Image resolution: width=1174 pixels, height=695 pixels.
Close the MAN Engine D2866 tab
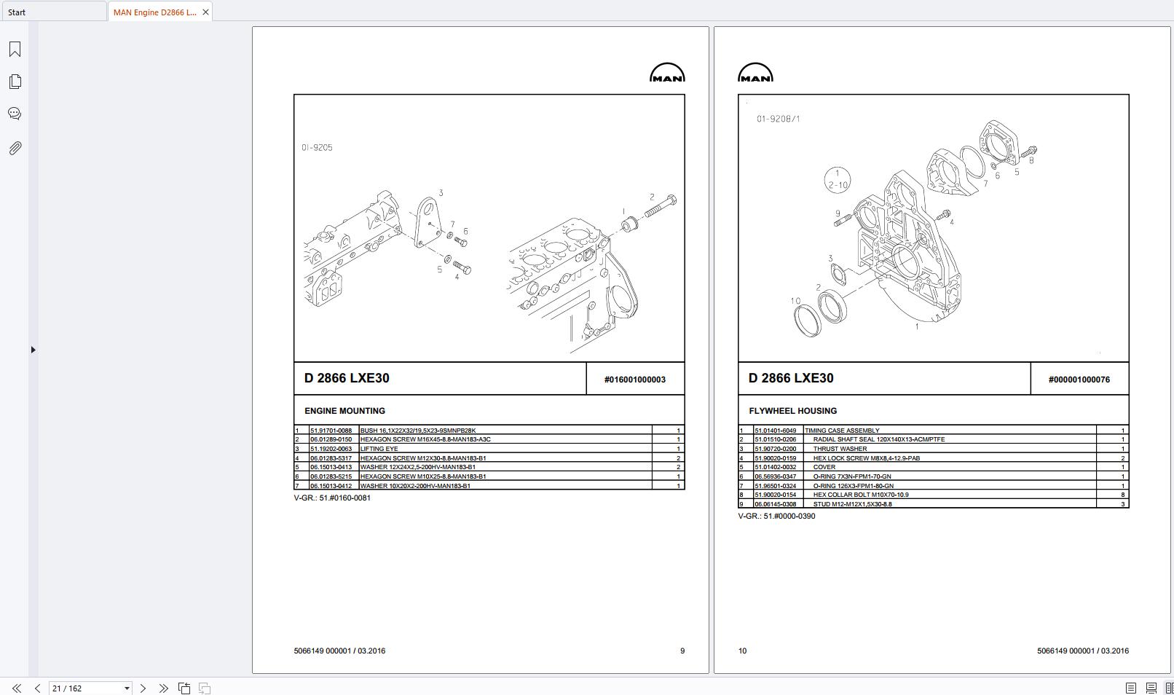point(205,12)
